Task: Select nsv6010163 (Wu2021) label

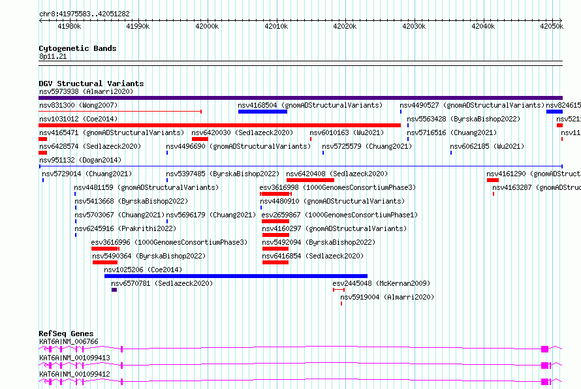Action: pos(347,132)
